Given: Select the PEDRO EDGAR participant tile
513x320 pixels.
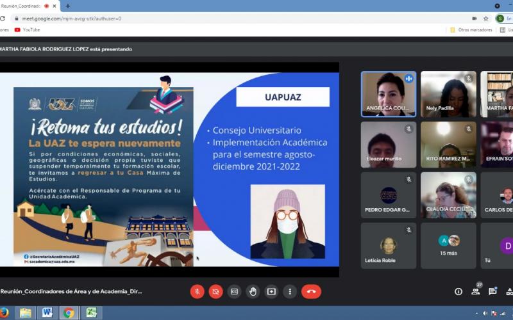Looking at the screenshot, I should pyautogui.click(x=389, y=195).
